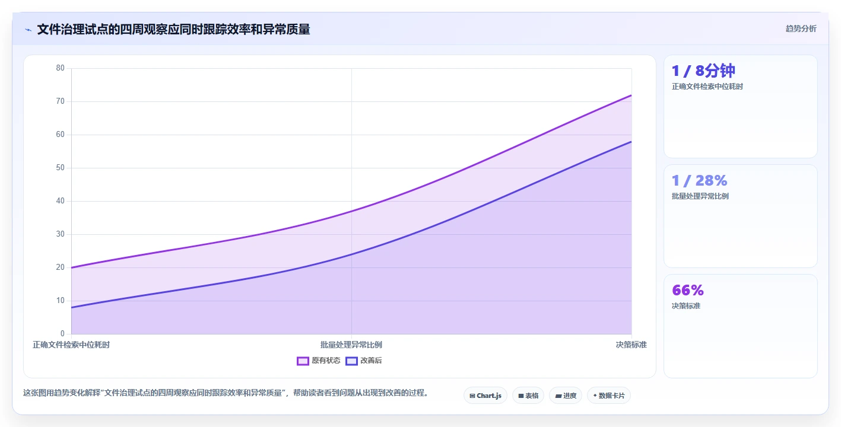This screenshot has height=427, width=841.
Task: Click the y-axis value 20
Action: pyautogui.click(x=60, y=267)
